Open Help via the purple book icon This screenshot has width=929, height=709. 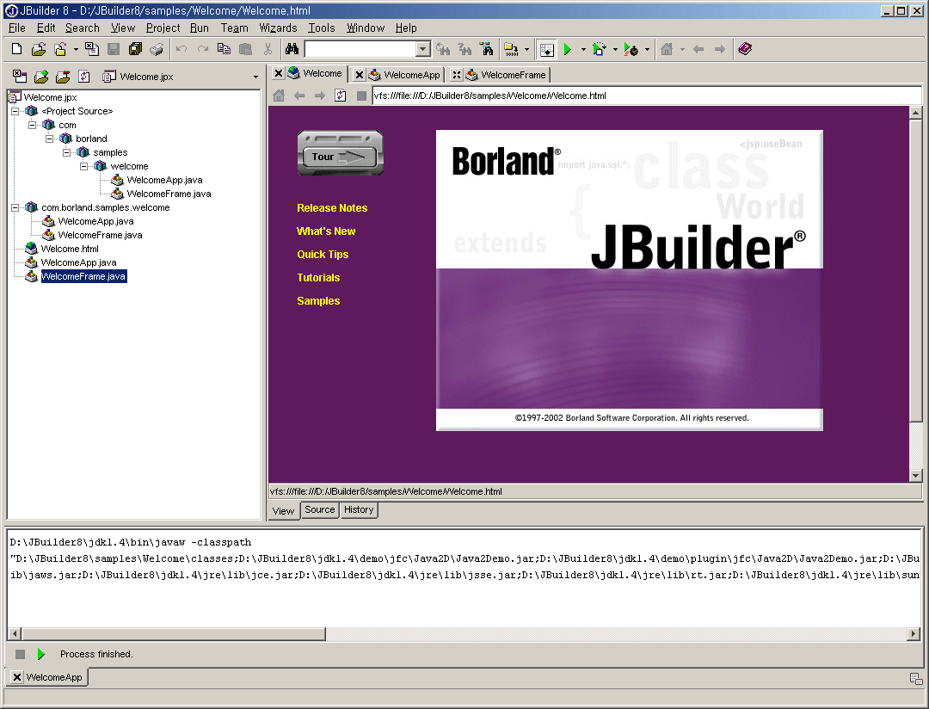(745, 50)
